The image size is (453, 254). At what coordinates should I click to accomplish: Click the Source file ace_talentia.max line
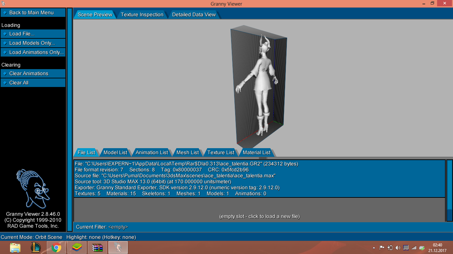(x=175, y=176)
